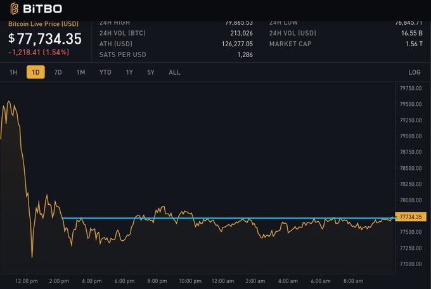Click the 8:00 am time axis label
The image size is (431, 289).
tap(353, 281)
